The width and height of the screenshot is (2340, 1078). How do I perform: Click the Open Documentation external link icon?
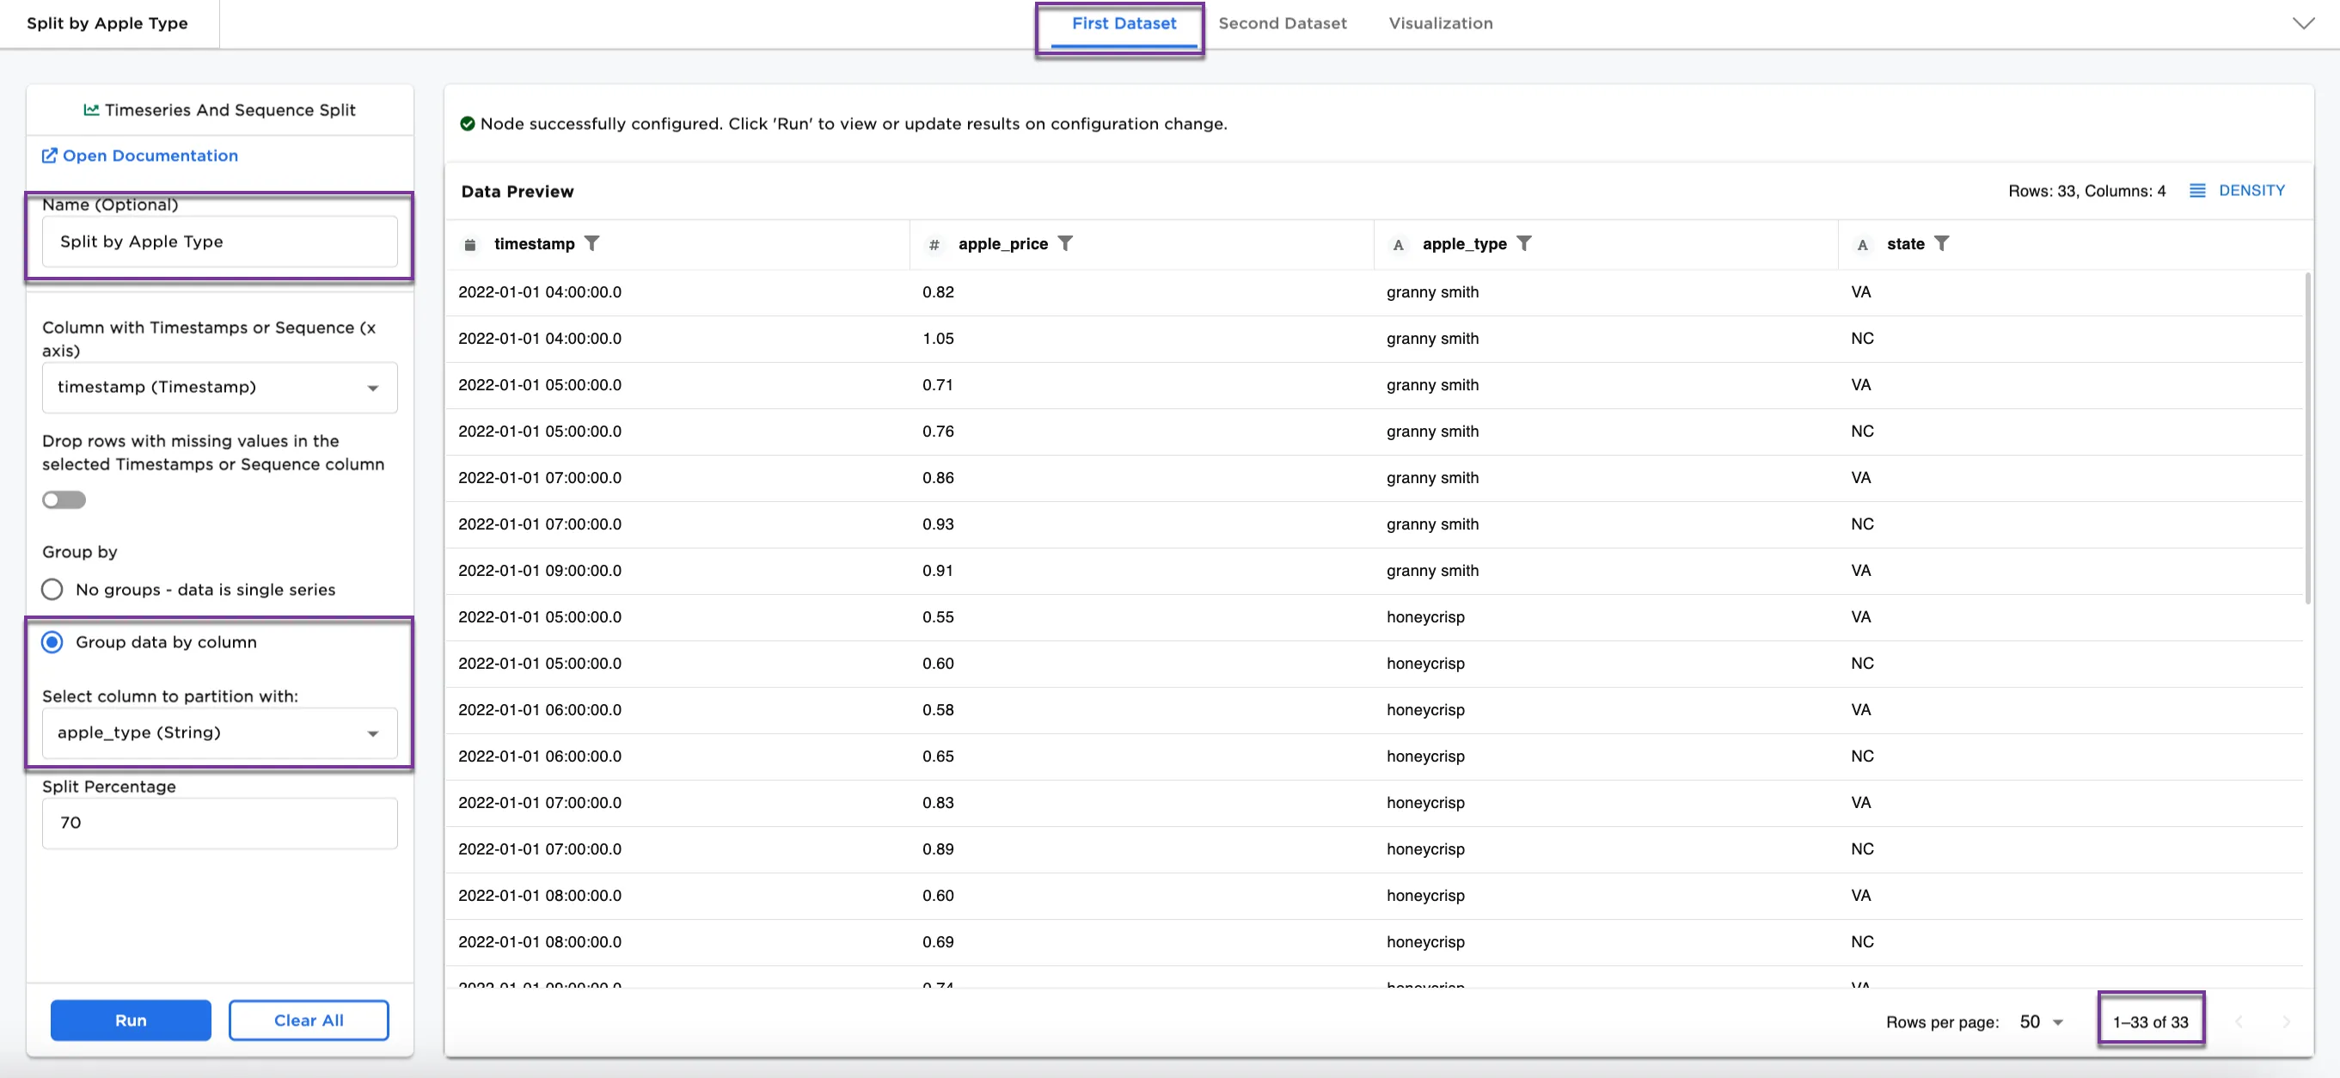49,156
